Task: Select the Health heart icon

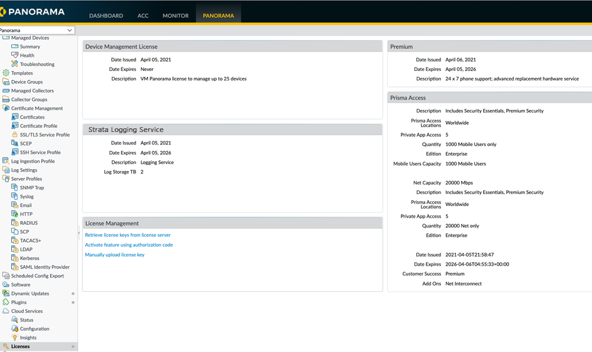Action: (15, 55)
